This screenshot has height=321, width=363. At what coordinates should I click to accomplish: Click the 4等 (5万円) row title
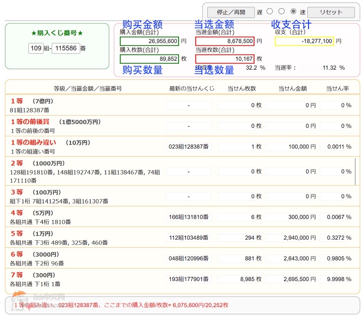tap(32, 213)
